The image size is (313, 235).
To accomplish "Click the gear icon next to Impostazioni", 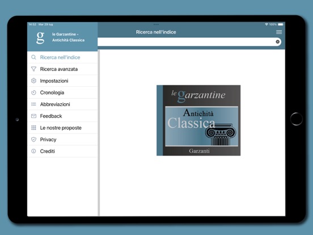I will click(x=33, y=81).
